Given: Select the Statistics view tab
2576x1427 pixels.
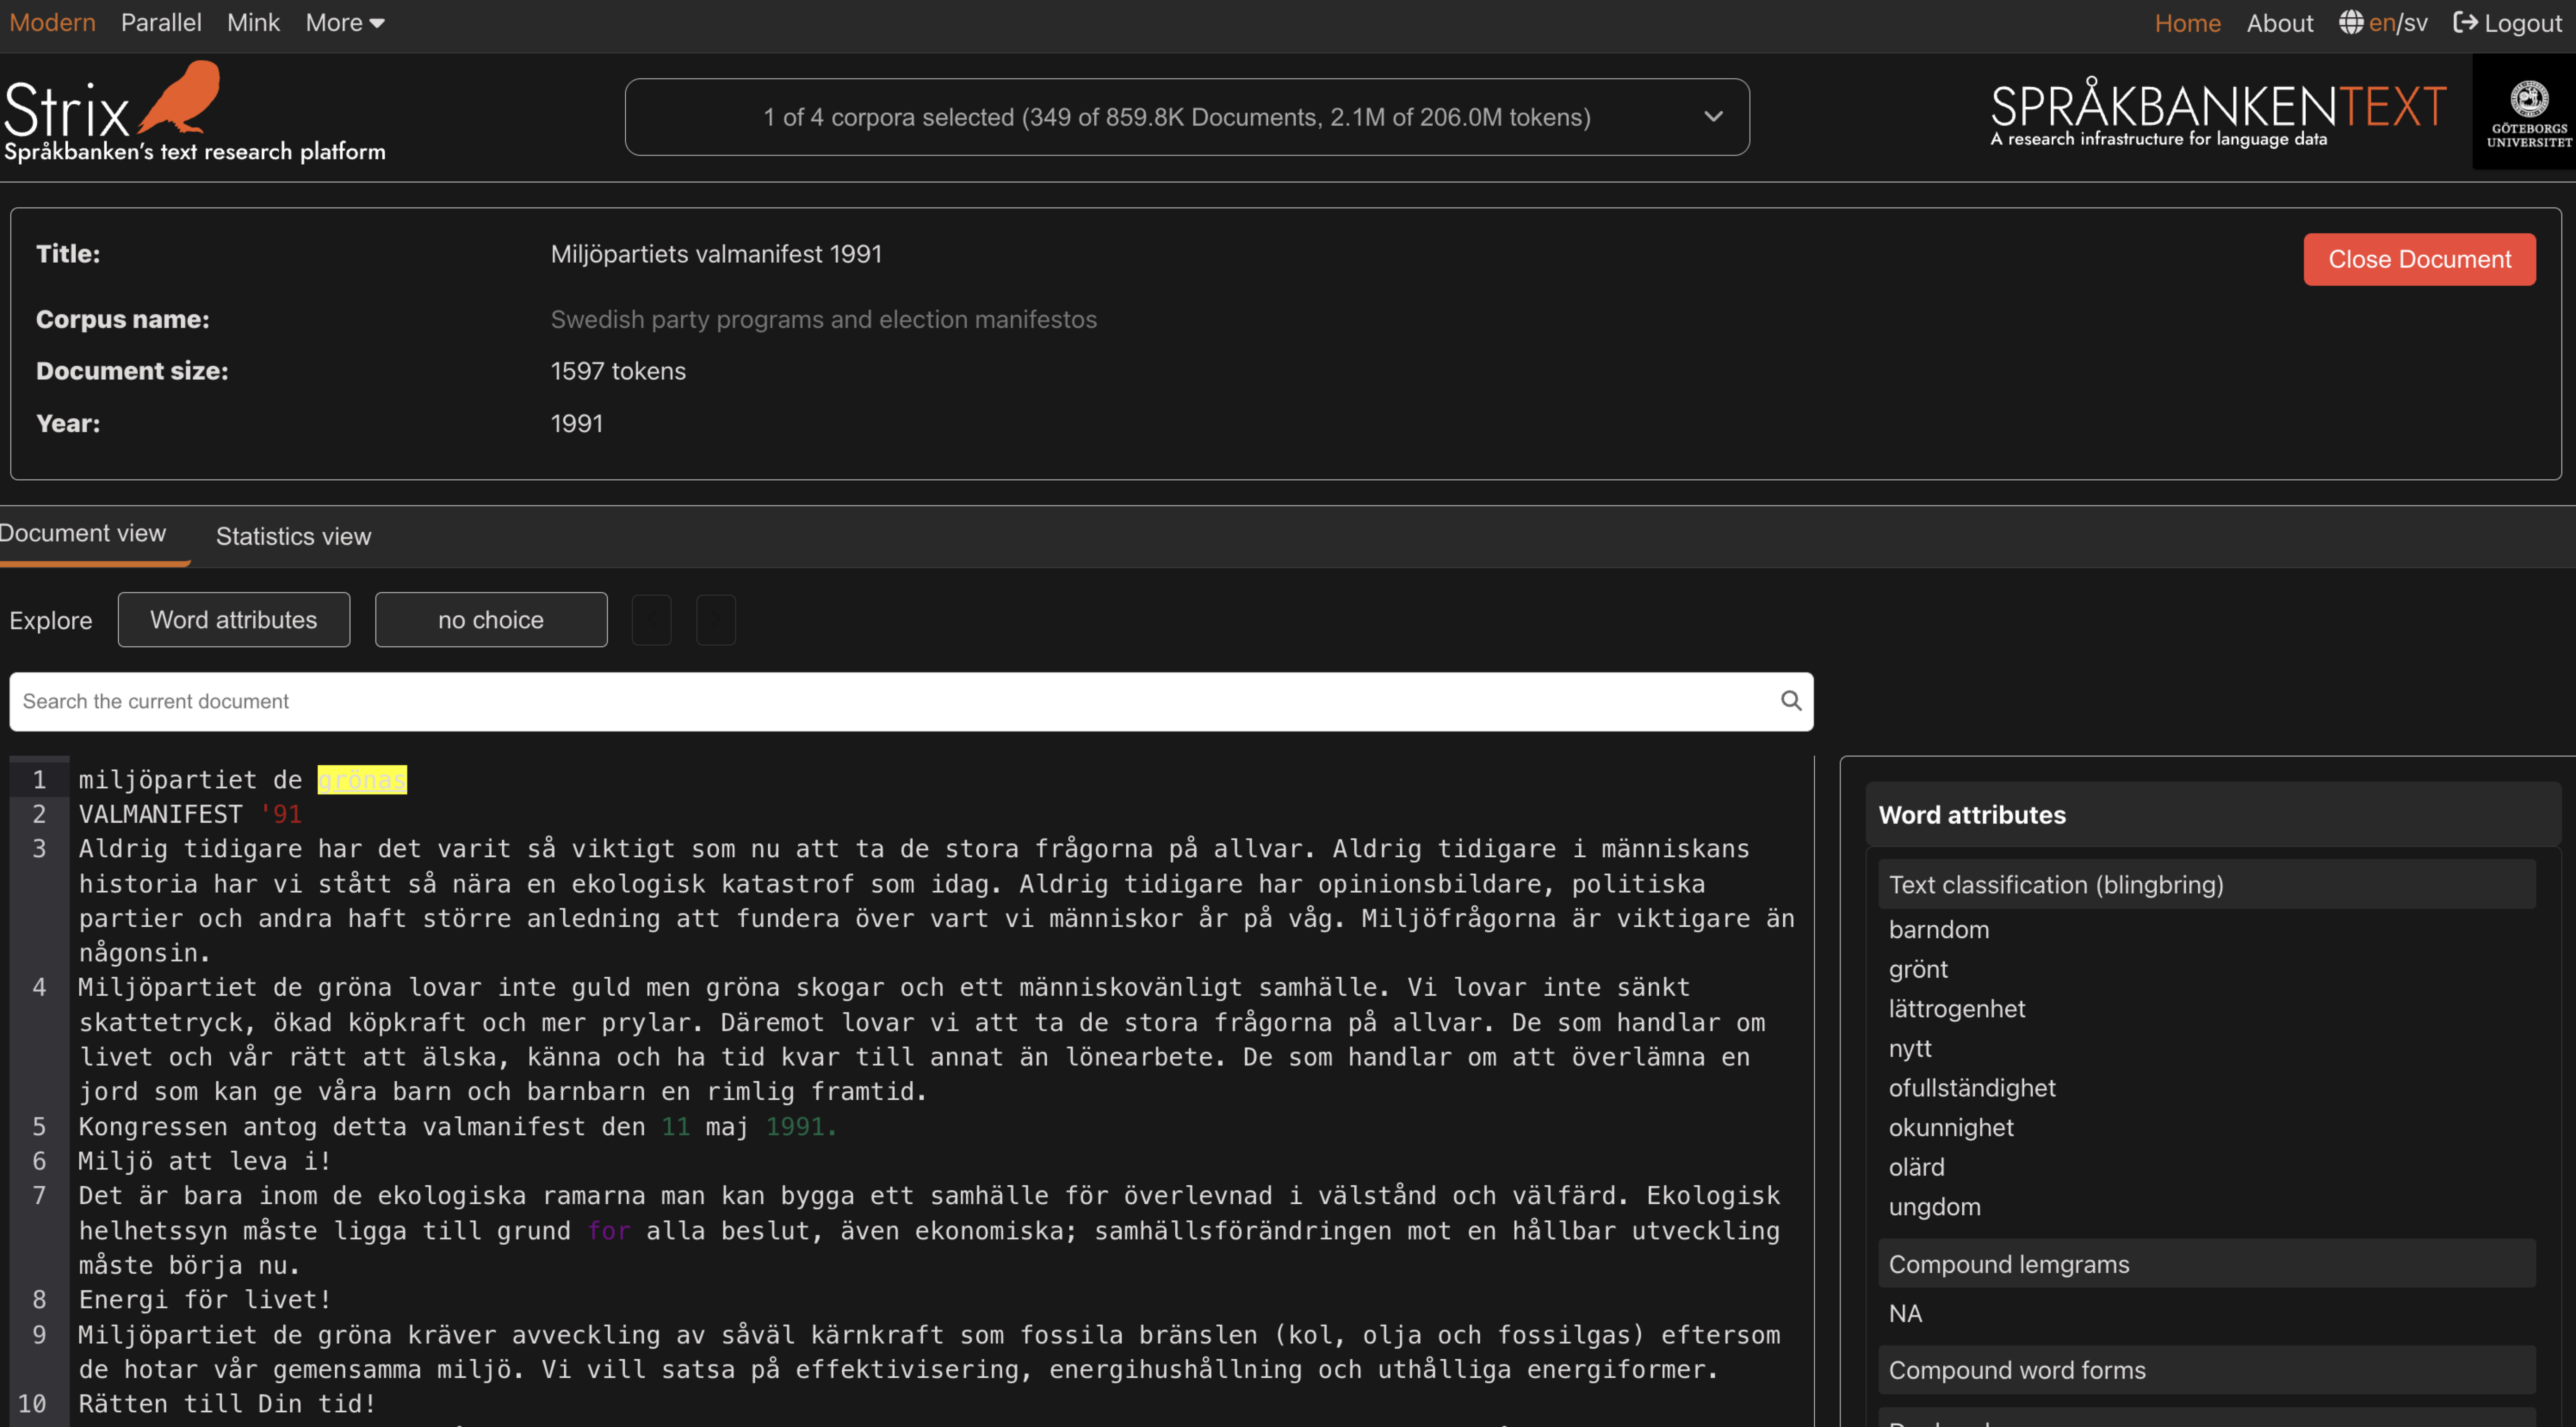Looking at the screenshot, I should [x=293, y=537].
